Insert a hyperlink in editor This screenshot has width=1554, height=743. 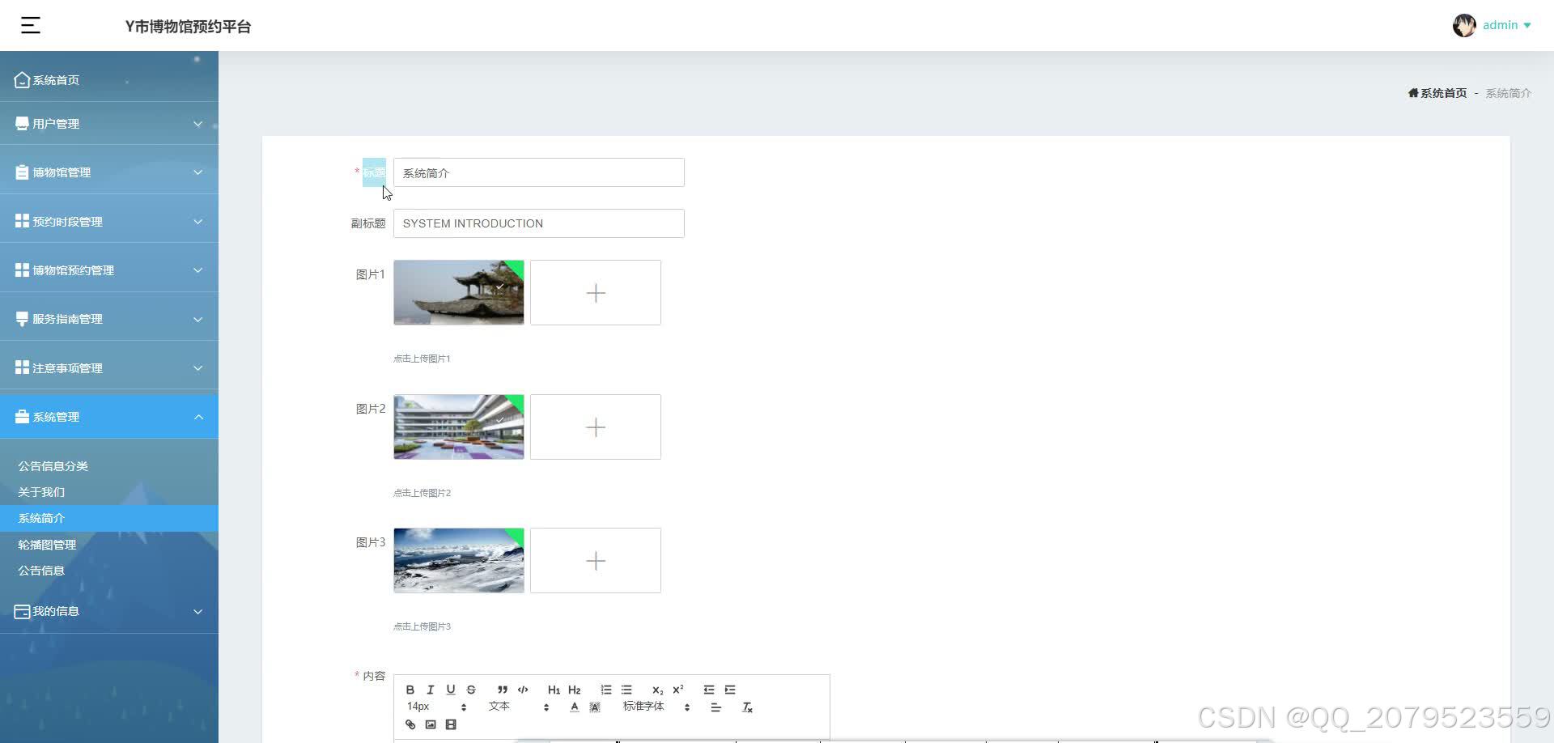410,724
